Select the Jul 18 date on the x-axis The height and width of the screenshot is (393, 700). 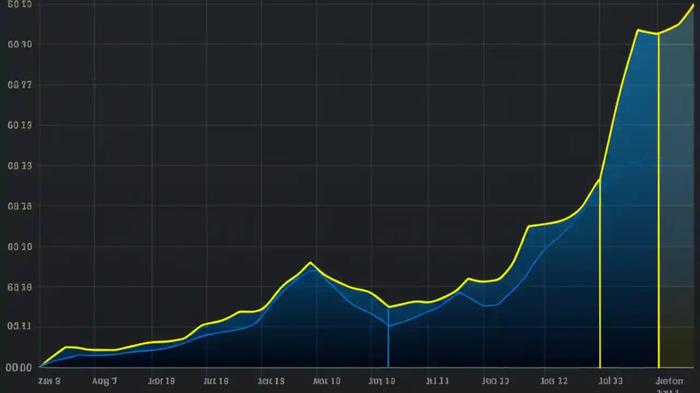click(x=216, y=381)
